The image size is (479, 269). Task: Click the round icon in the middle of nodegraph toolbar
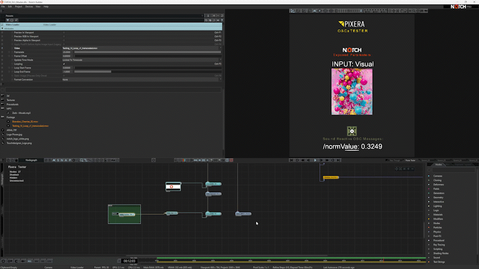coord(153,160)
